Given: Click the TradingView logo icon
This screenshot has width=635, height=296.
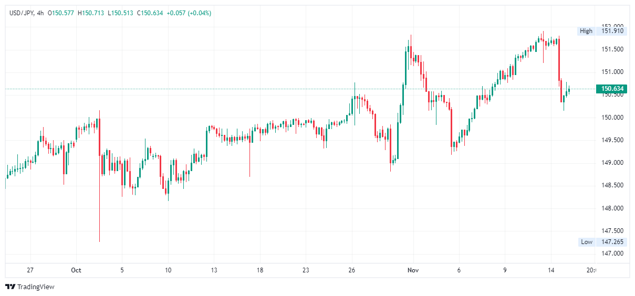Looking at the screenshot, I should point(11,287).
